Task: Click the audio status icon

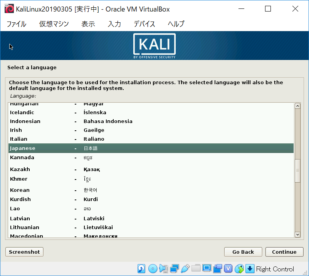Action: (164, 269)
